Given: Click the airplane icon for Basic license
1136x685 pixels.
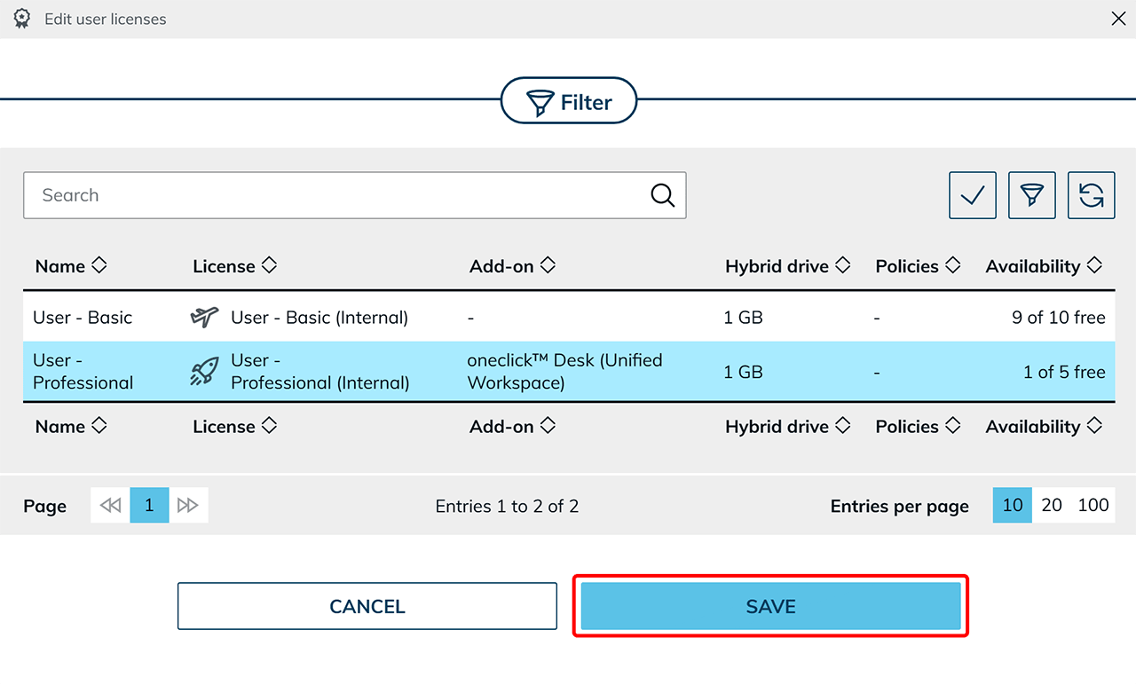Looking at the screenshot, I should [x=205, y=318].
